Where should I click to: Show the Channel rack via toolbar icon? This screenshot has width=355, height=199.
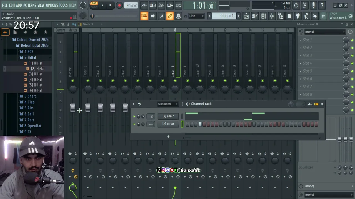pos(263,16)
